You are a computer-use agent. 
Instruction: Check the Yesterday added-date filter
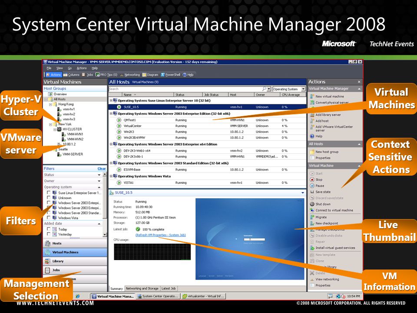click(x=48, y=234)
